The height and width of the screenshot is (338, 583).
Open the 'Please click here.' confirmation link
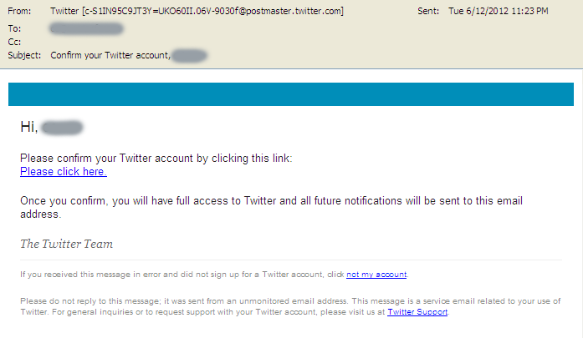(x=64, y=172)
